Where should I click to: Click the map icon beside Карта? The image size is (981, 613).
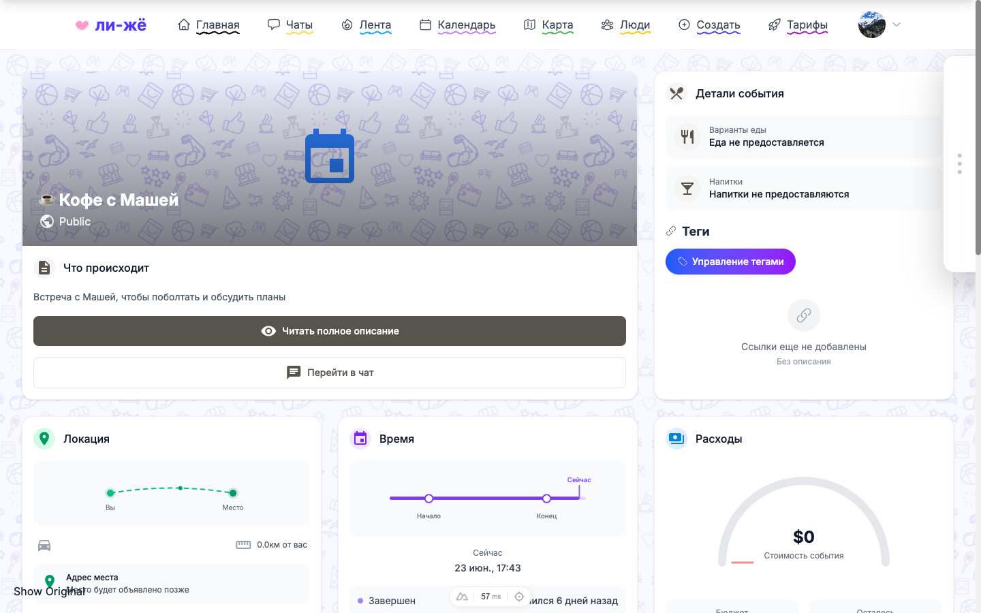pyautogui.click(x=529, y=25)
